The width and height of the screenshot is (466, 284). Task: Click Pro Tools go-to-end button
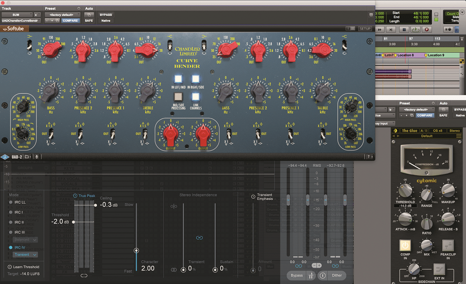(391, 30)
